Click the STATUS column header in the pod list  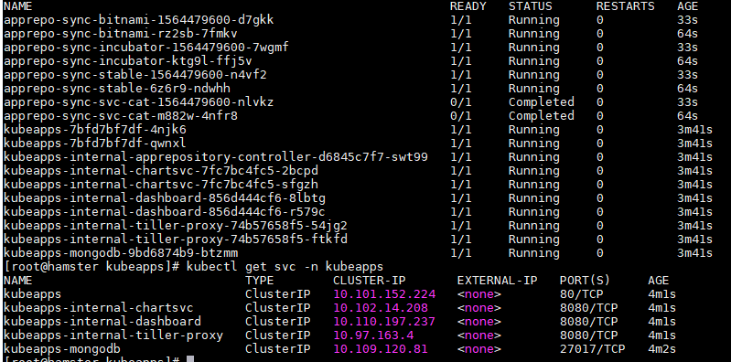click(x=530, y=6)
